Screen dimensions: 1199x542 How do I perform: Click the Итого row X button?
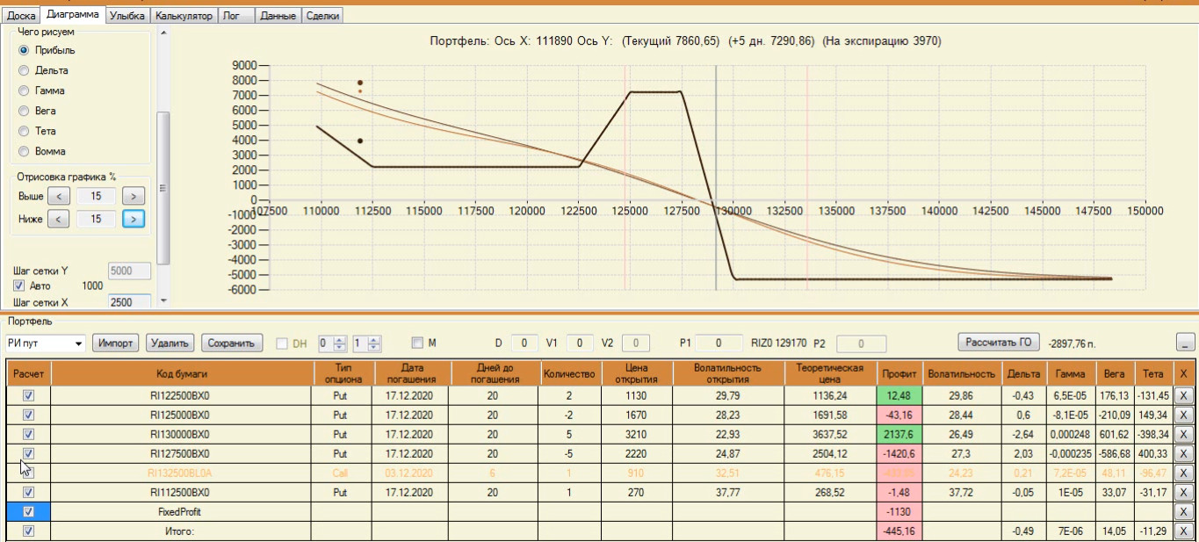pyautogui.click(x=1184, y=531)
